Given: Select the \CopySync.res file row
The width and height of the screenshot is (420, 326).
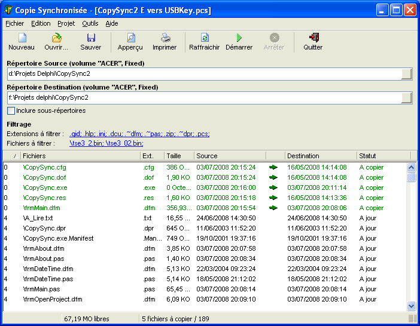Looking at the screenshot, I should pos(205,198).
